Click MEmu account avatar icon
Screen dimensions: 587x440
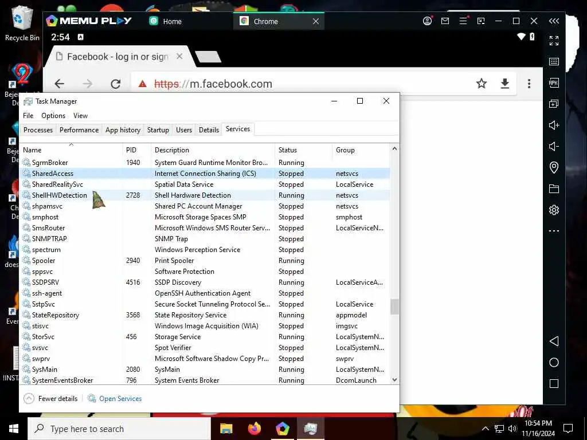click(427, 21)
